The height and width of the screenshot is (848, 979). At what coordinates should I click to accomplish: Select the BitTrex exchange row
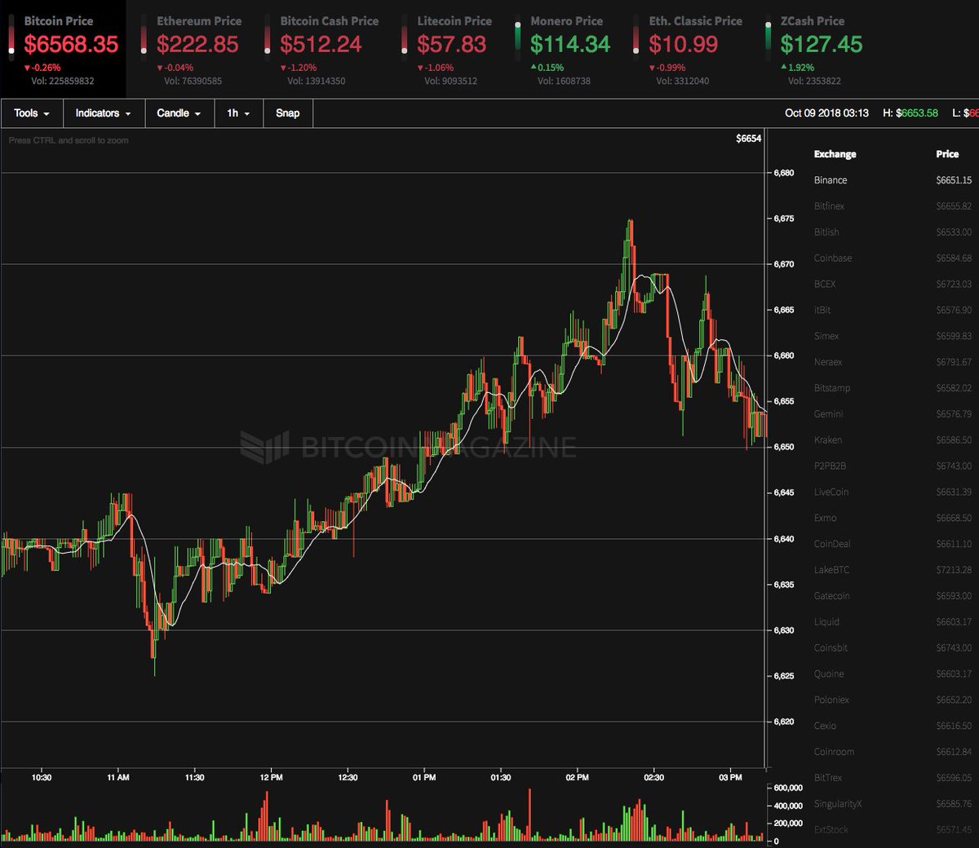pyautogui.click(x=893, y=778)
